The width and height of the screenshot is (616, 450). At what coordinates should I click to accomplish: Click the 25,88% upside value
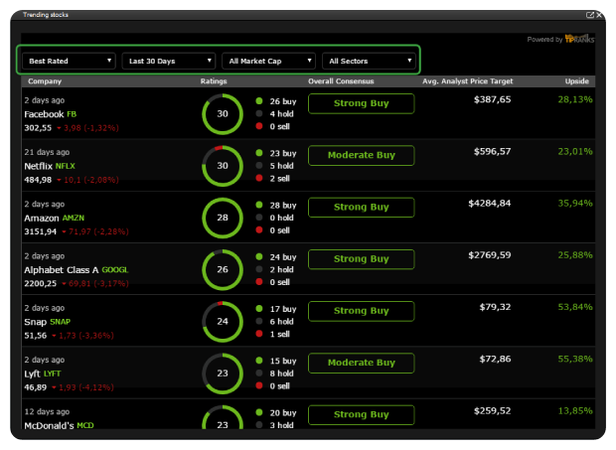[x=575, y=255]
